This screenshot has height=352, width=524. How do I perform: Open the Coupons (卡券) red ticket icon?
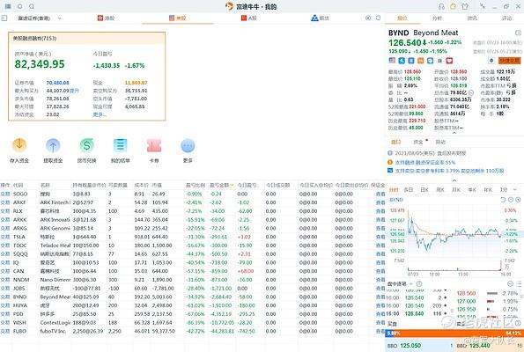click(x=154, y=145)
